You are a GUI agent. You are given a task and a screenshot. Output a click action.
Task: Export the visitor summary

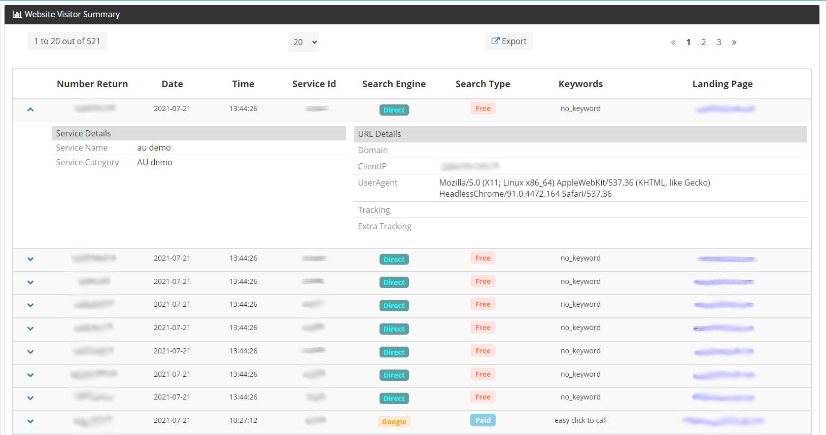(x=509, y=41)
